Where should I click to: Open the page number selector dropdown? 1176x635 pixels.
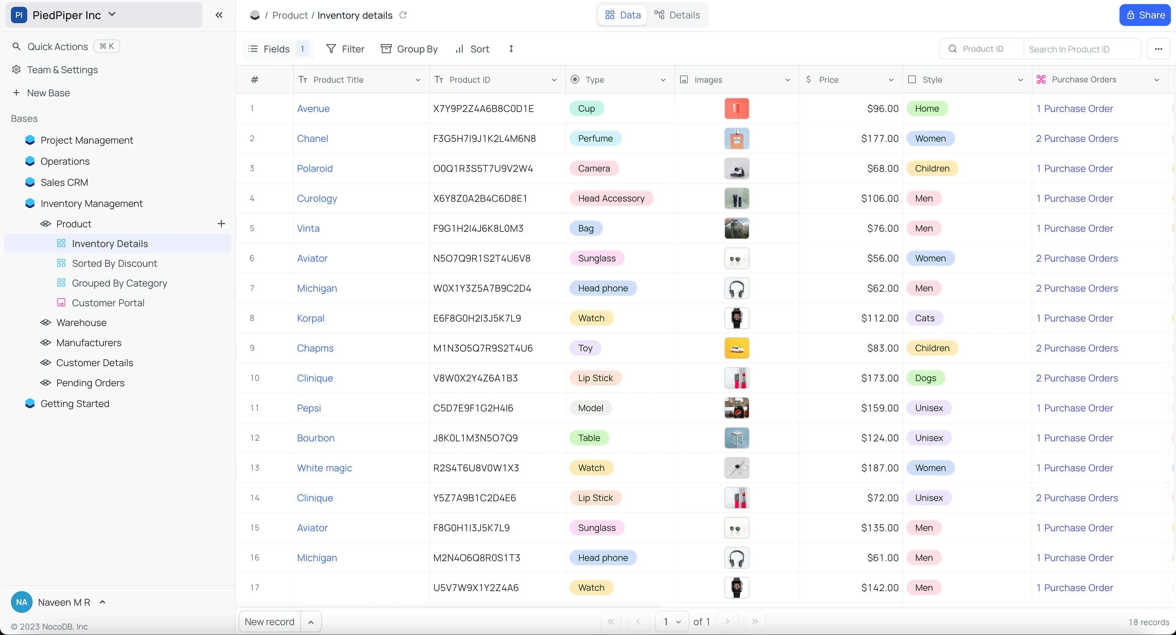click(x=672, y=622)
